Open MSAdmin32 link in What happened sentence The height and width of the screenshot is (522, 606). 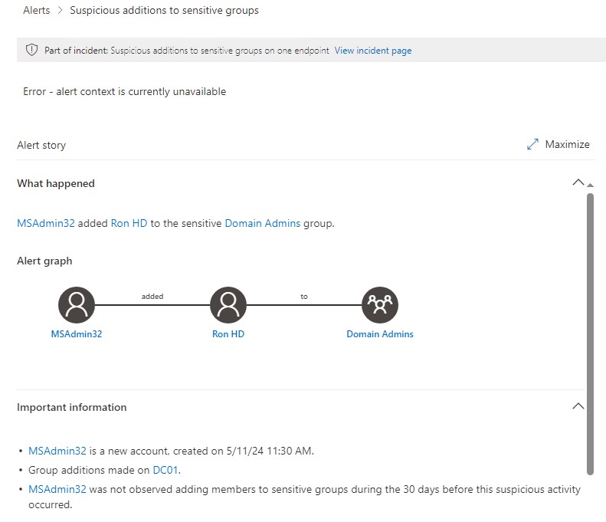(x=46, y=224)
